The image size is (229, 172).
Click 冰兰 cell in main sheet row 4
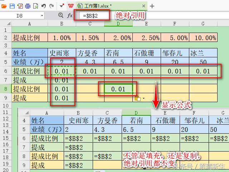[x=203, y=53]
